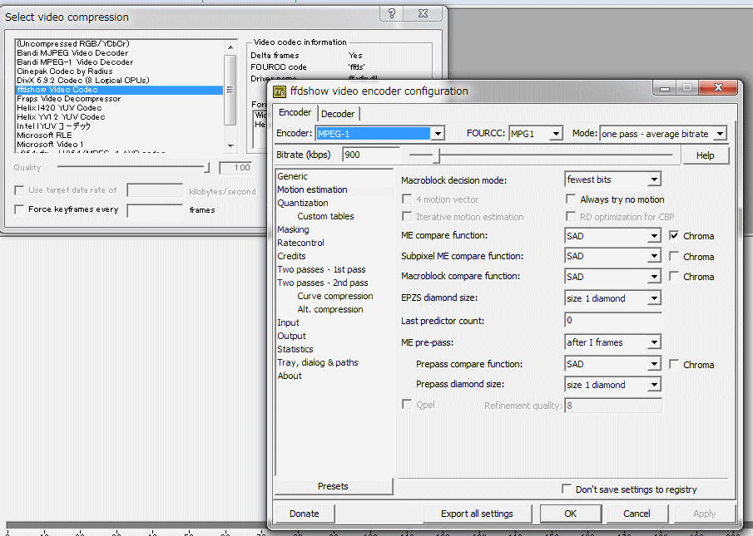Select Quantization in the settings list
This screenshot has width=753, height=536.
[x=303, y=203]
